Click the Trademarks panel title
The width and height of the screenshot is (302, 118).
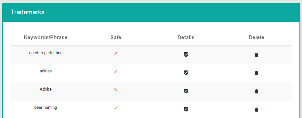(x=28, y=12)
